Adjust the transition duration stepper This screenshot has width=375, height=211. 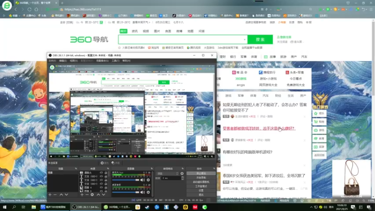(x=183, y=178)
